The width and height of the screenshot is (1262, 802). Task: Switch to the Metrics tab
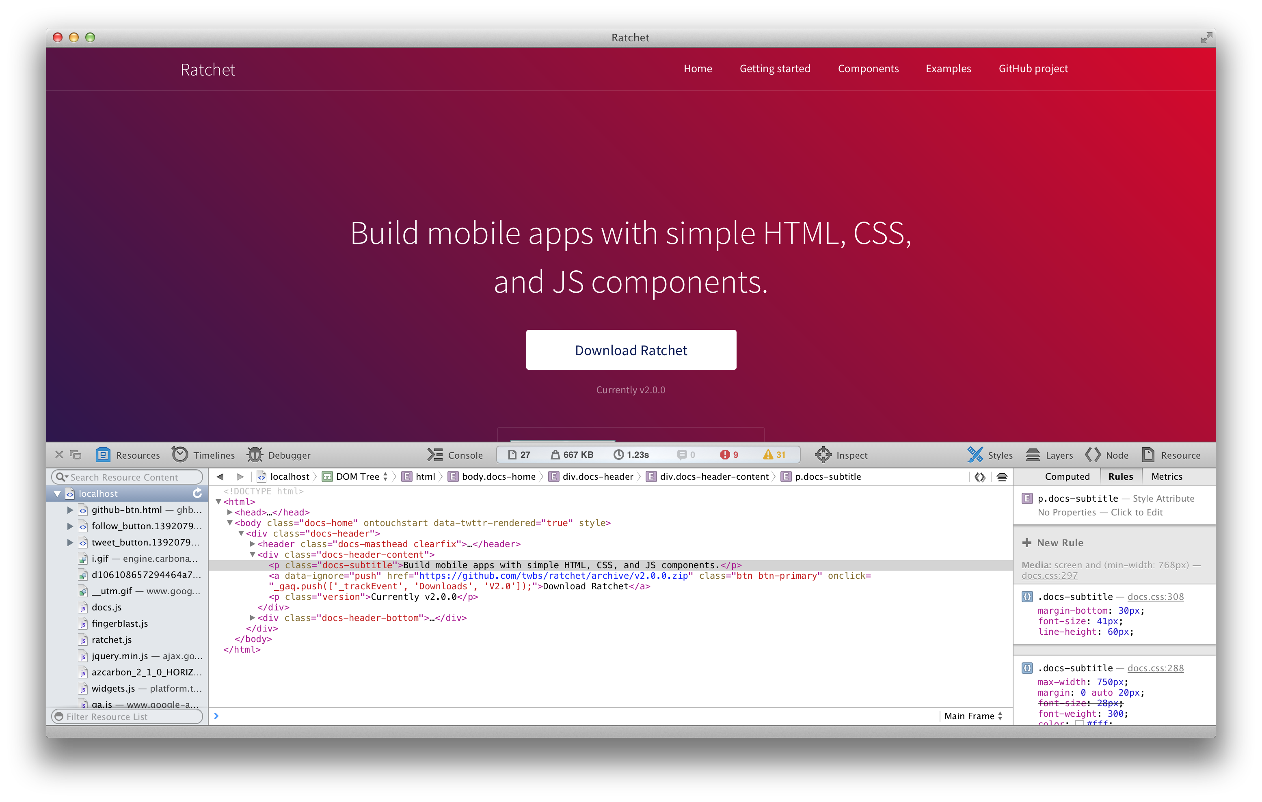click(1167, 477)
